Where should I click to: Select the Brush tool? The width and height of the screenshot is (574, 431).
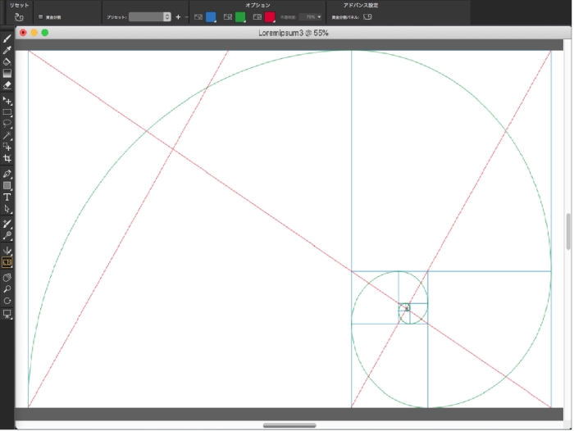pyautogui.click(x=7, y=39)
